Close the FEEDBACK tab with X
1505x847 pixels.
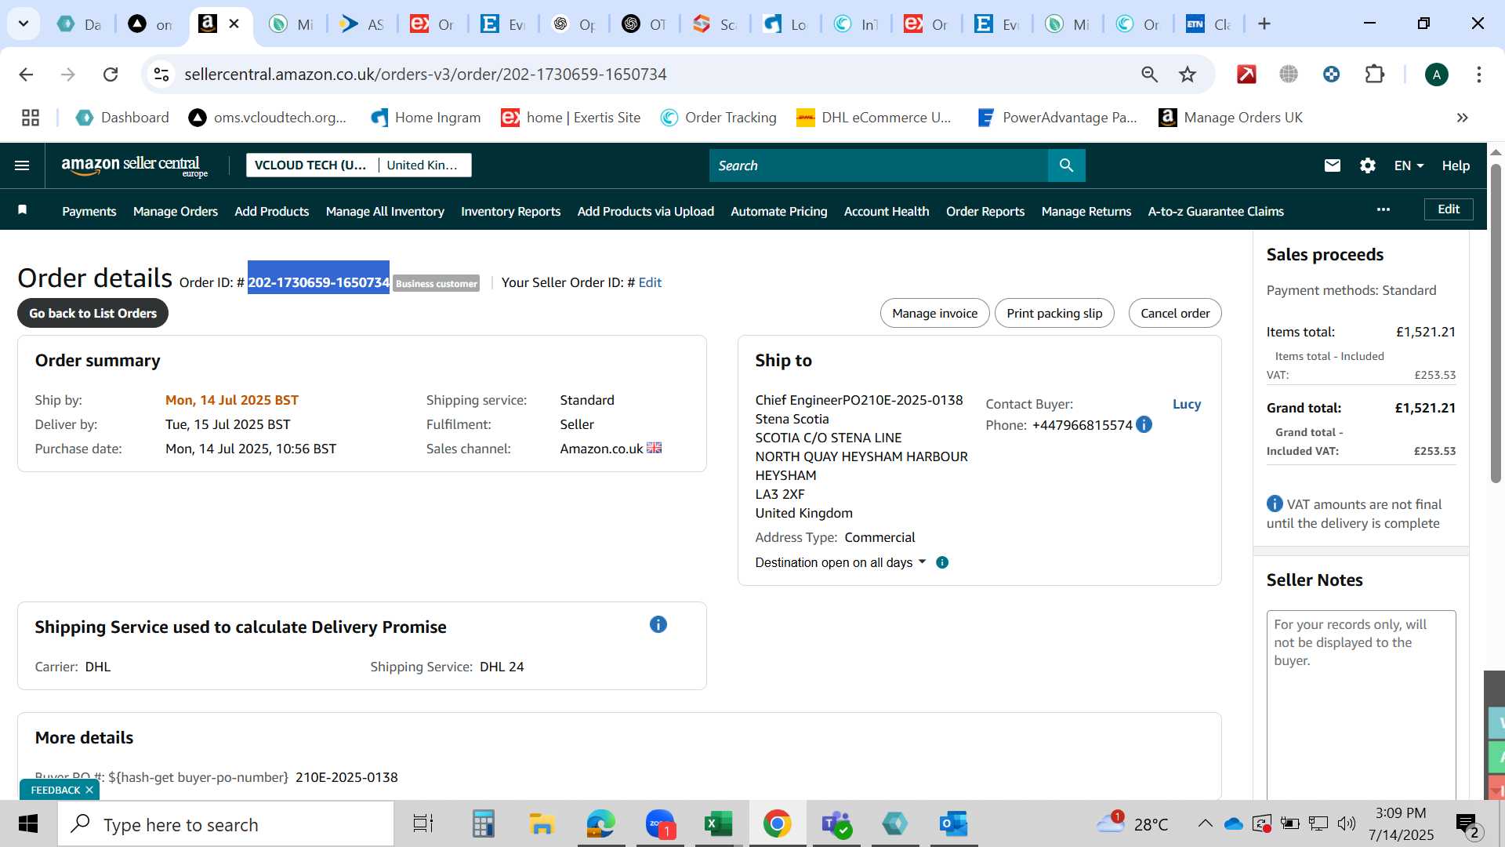click(89, 790)
